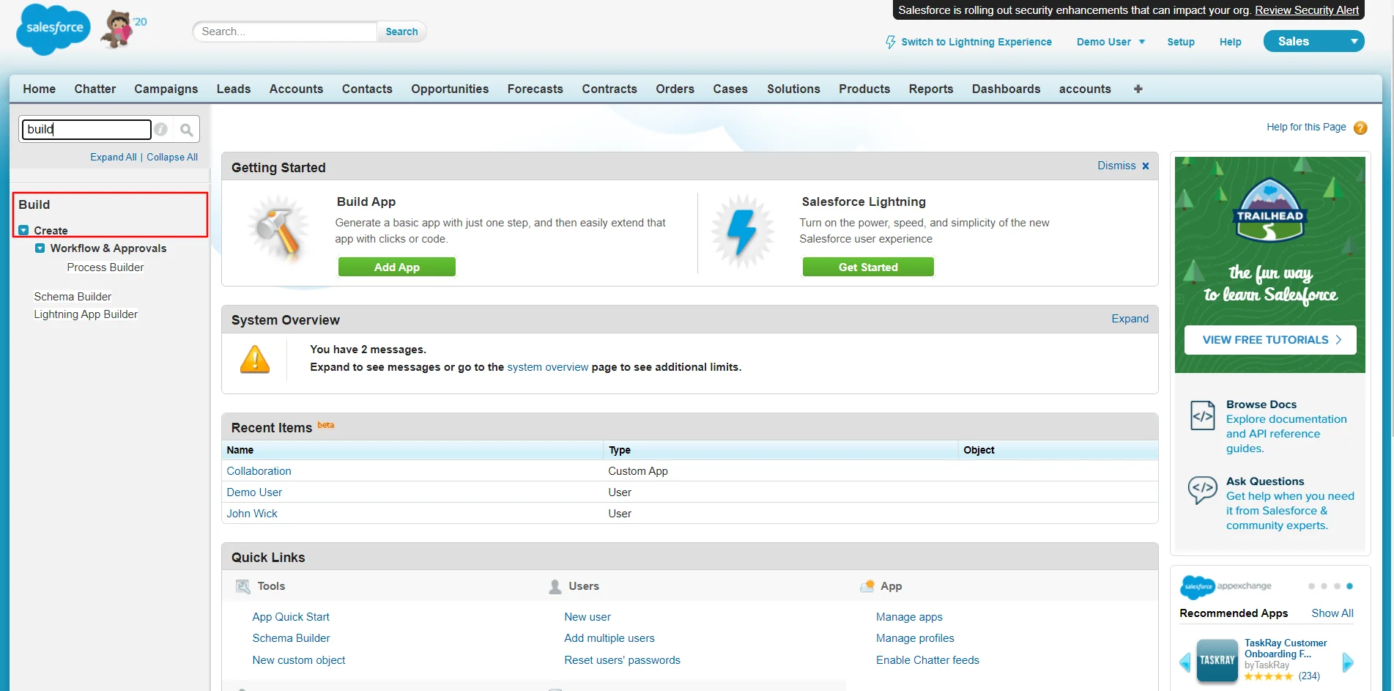The width and height of the screenshot is (1394, 691).
Task: Open Lightning App Builder in setup tree
Action: point(86,314)
